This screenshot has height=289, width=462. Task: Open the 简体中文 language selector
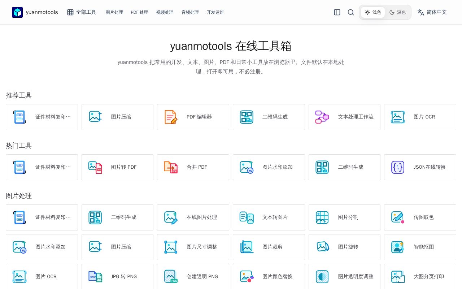(432, 12)
